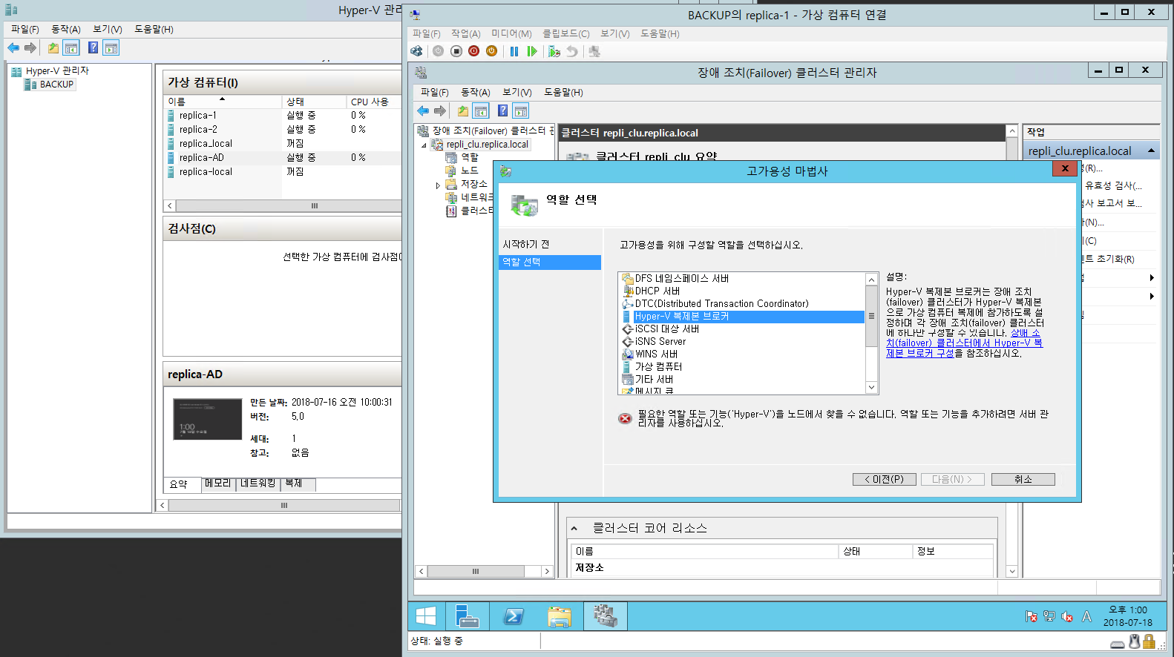Screen dimensions: 1174x657
Task: Open 클립보드(C) menu in VM connection window
Action: tap(565, 34)
